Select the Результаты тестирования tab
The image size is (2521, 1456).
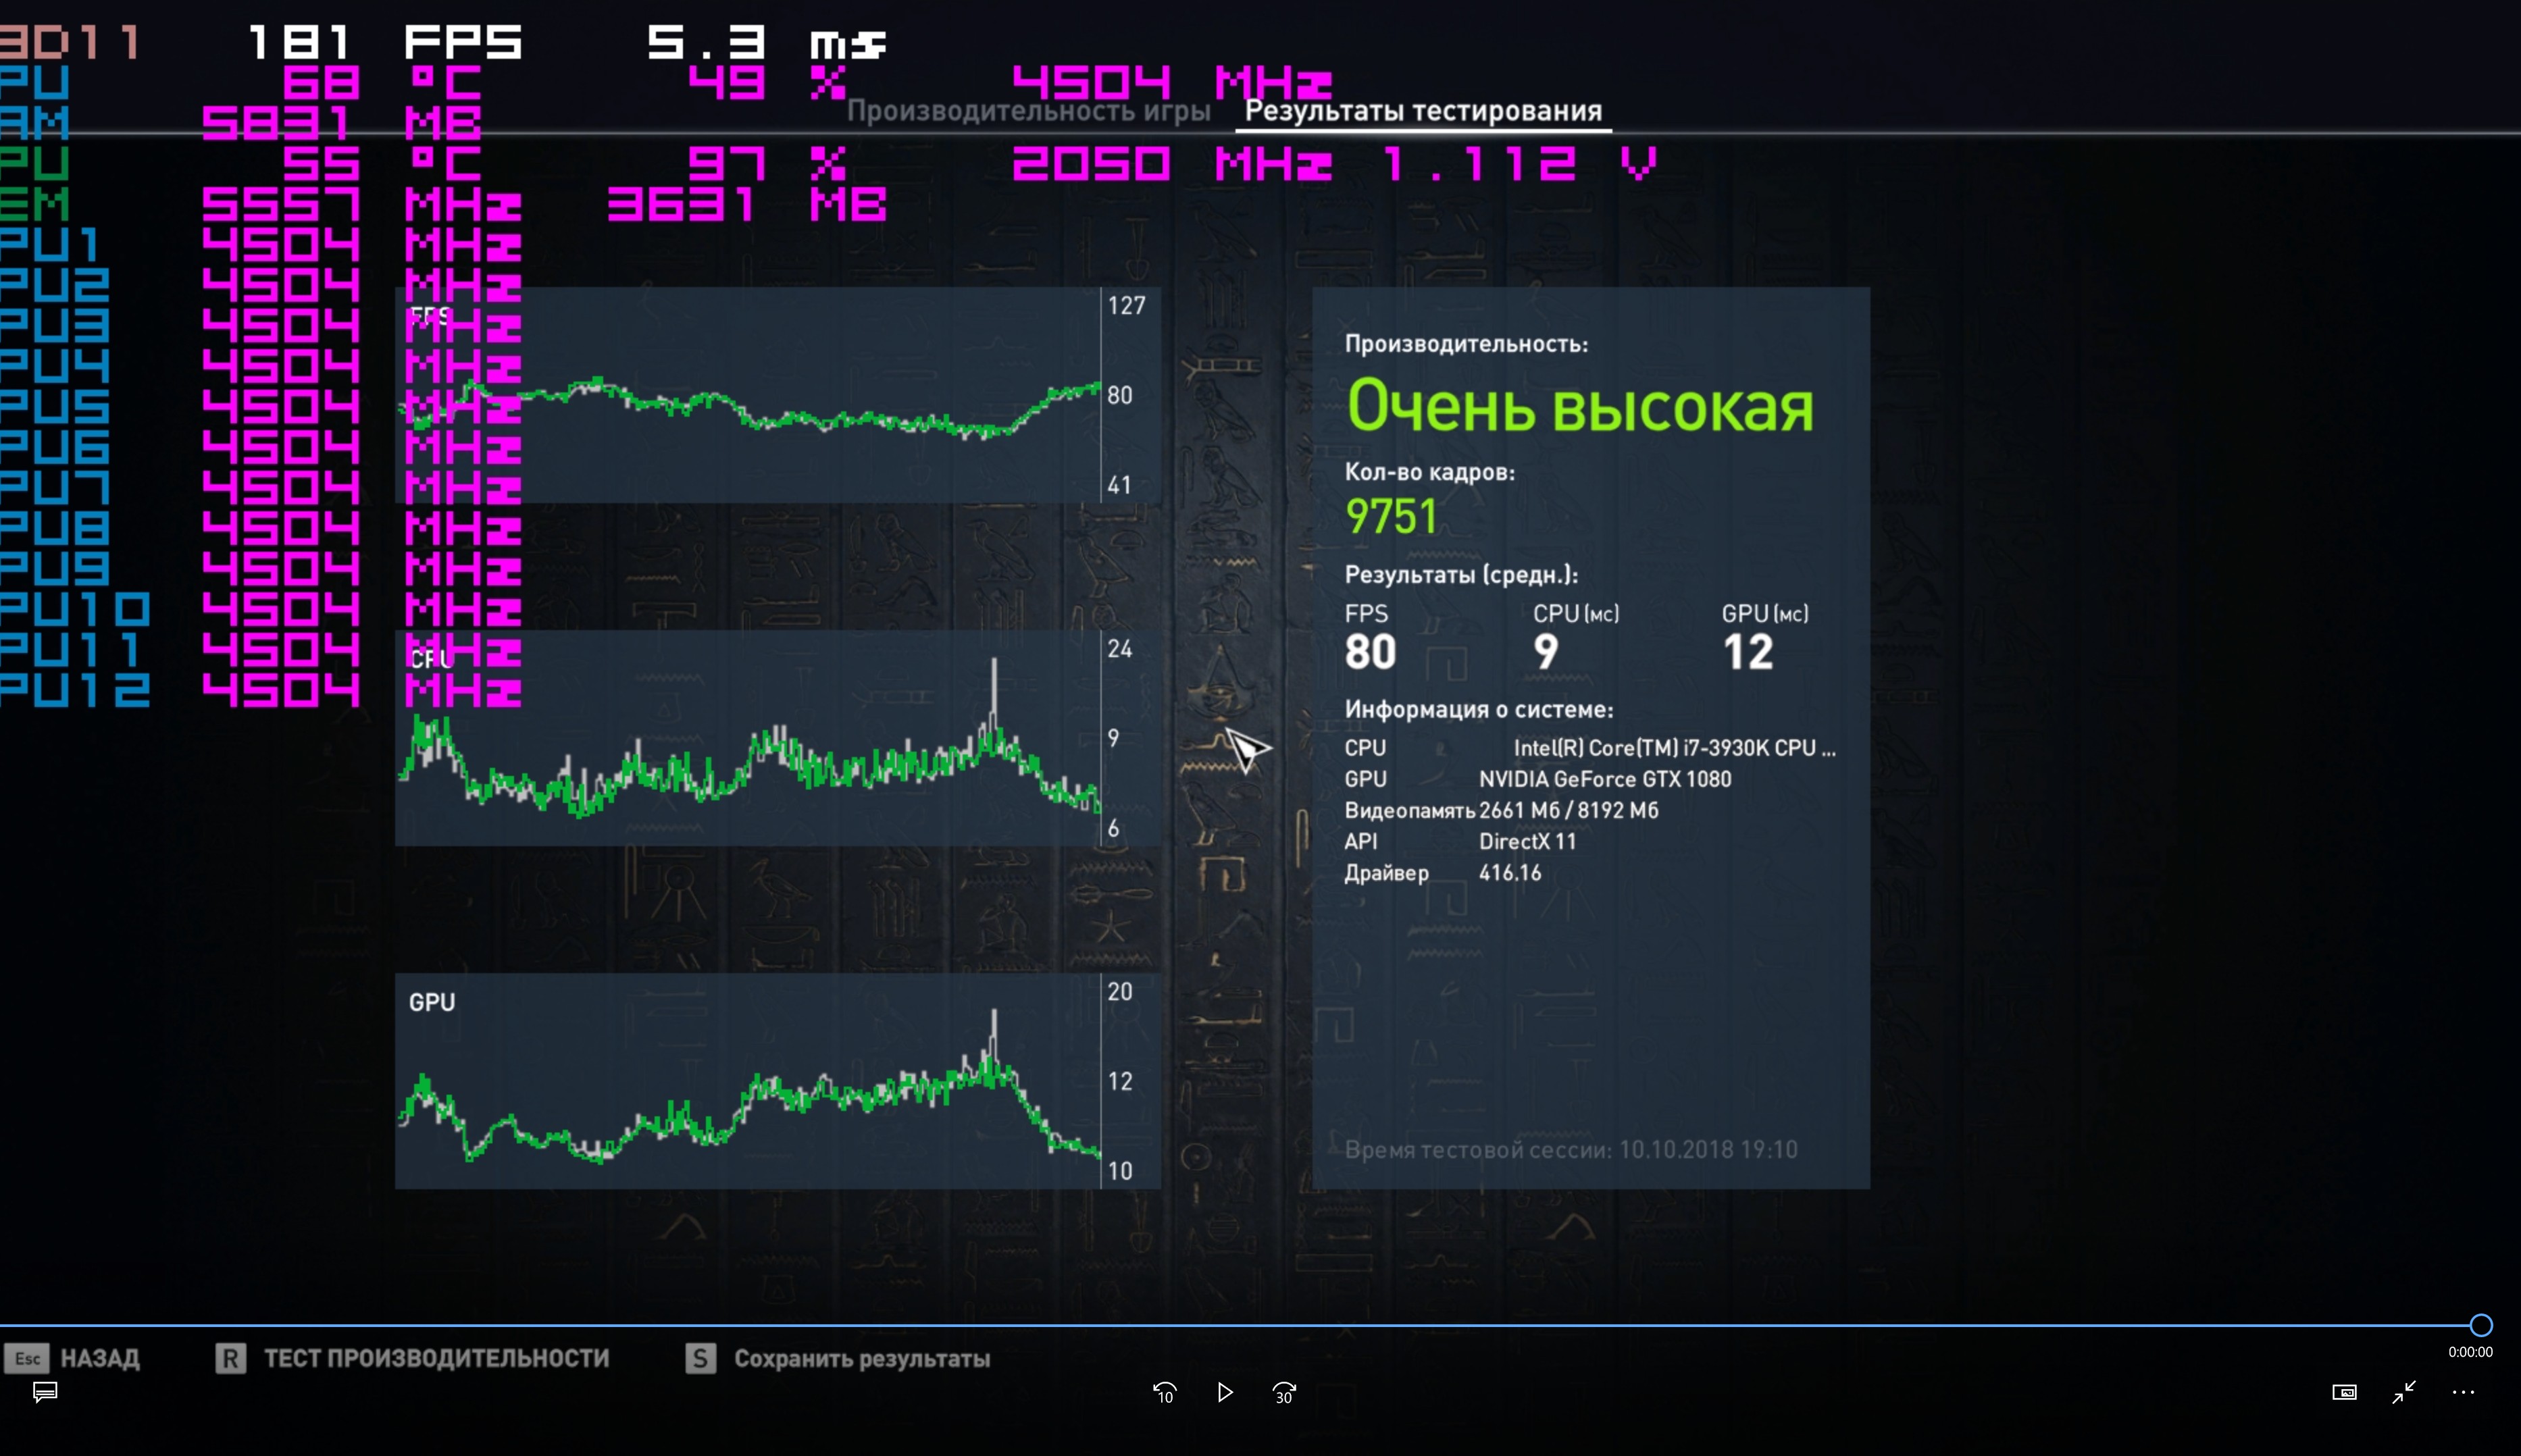point(1422,111)
